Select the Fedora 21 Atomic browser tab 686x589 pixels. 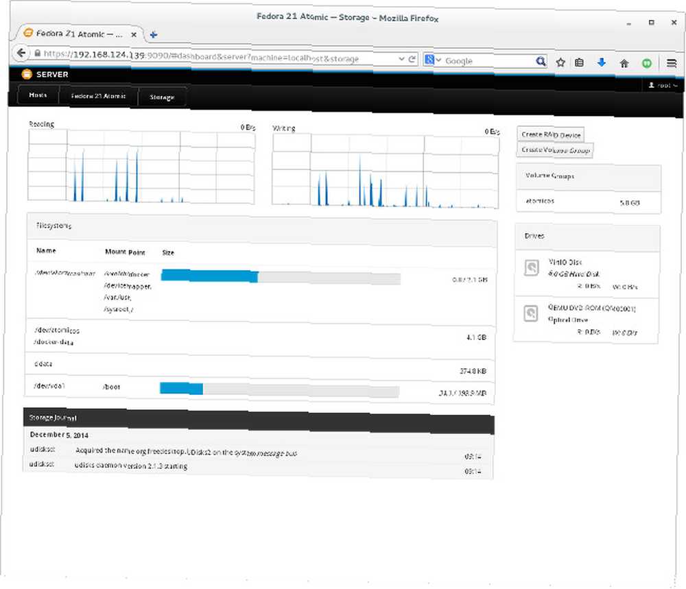coord(79,34)
